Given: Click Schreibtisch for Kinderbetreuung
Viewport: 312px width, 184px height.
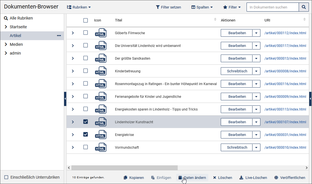Looking at the screenshot, I should click(237, 71).
